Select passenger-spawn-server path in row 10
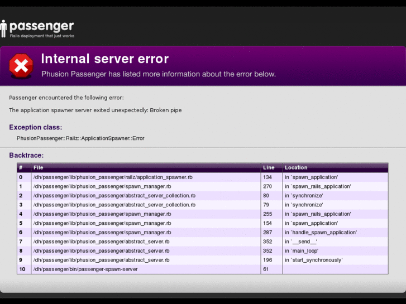 click(x=85, y=269)
